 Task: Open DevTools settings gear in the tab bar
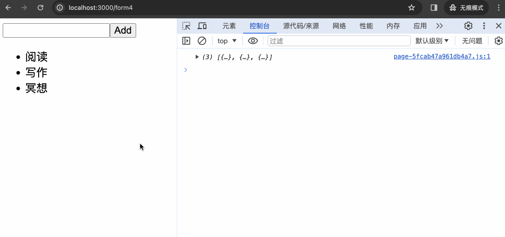click(468, 26)
